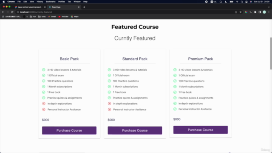Click the Basic Pack $000 price
The width and height of the screenshot is (272, 153).
pos(45,120)
